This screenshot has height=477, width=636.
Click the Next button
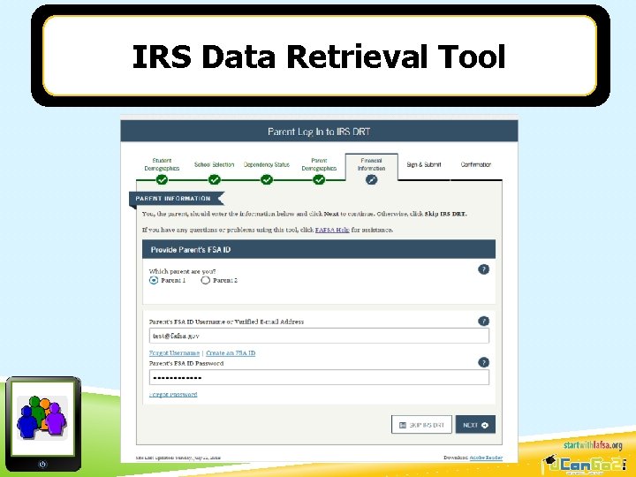[475, 425]
